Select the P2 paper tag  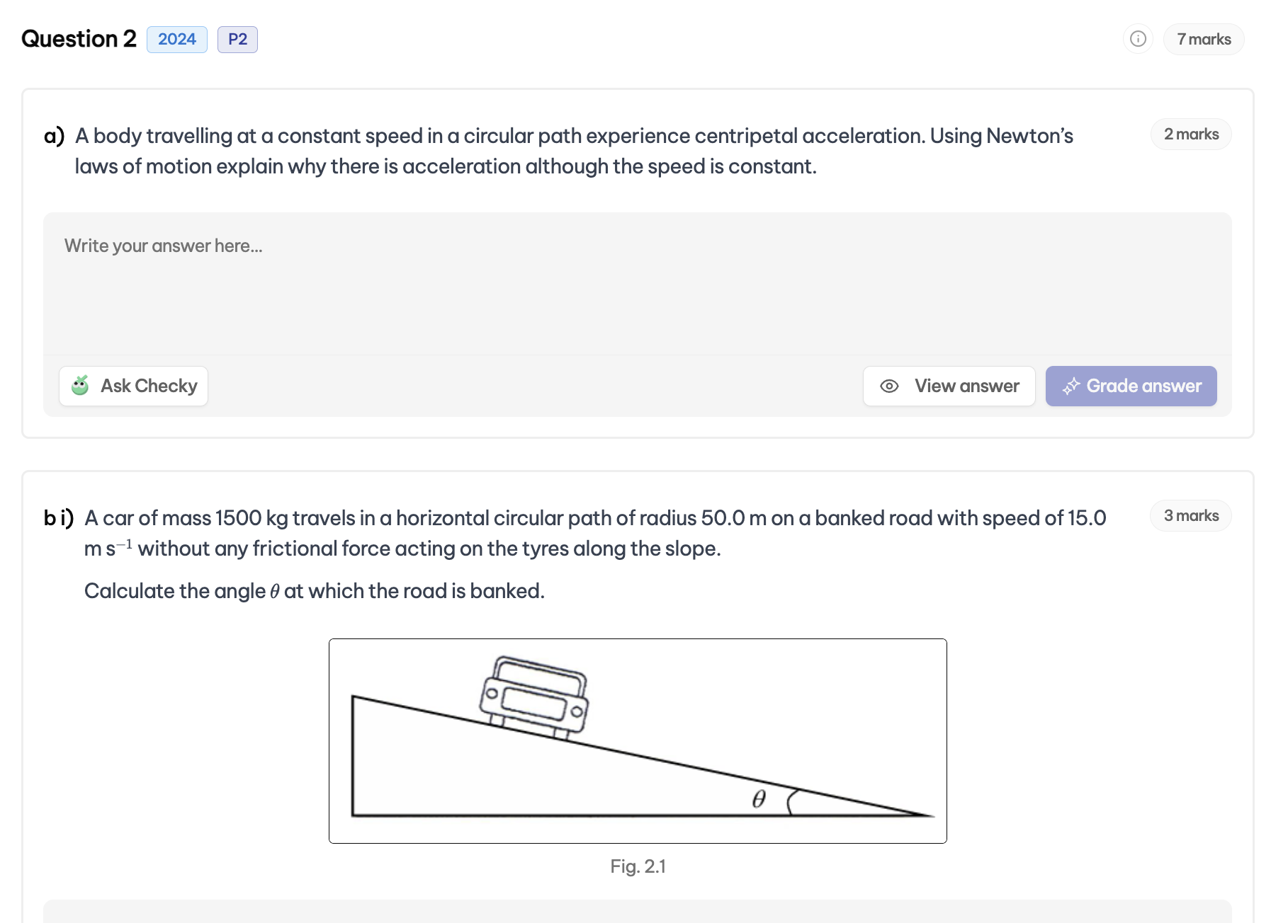tap(237, 39)
